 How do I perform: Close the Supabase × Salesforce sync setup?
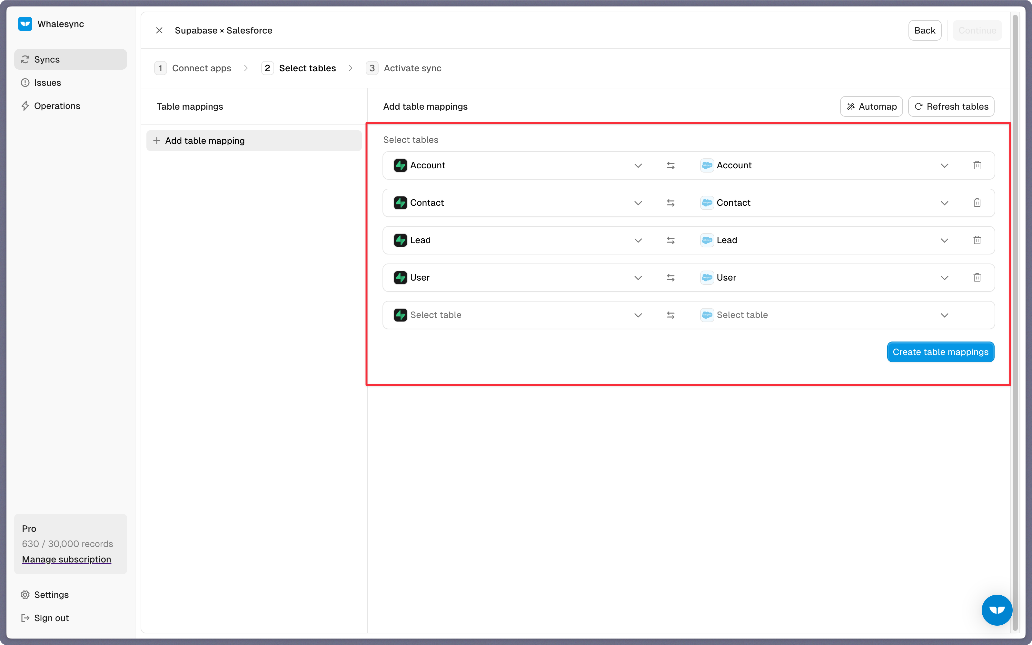[159, 30]
